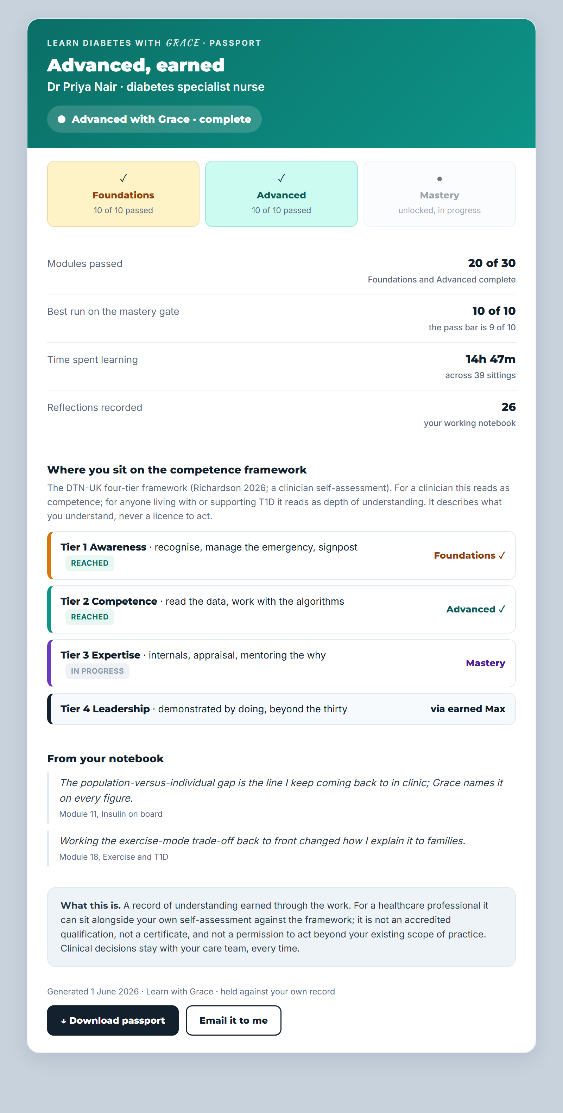
Task: Click the Download passport button
Action: pos(113,1020)
